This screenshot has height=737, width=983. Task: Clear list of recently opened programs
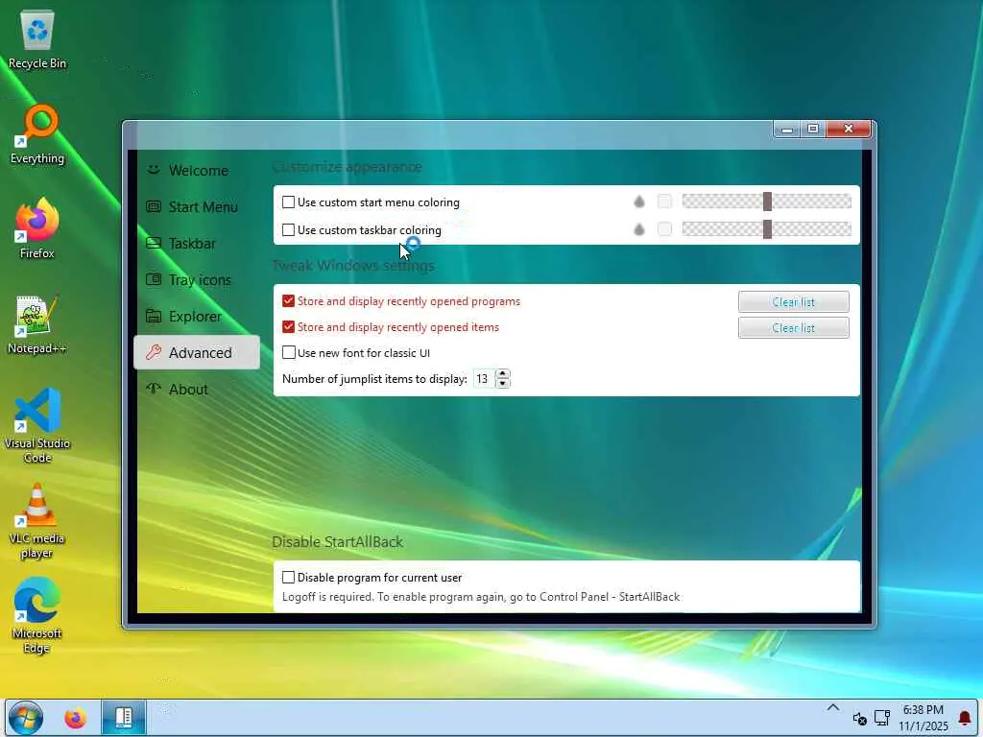click(x=794, y=301)
